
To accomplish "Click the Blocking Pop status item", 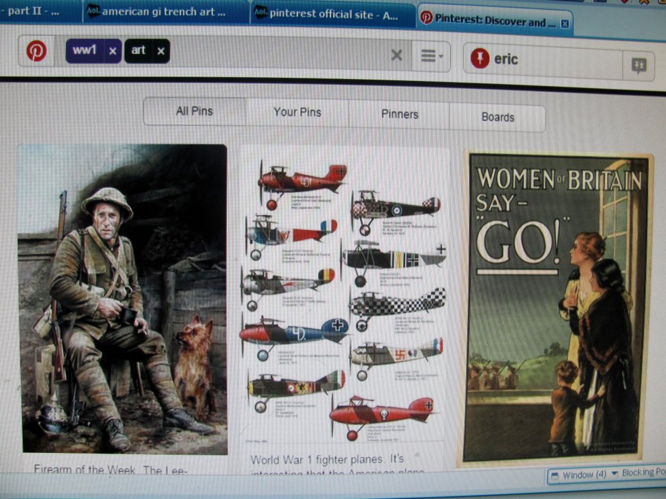I will point(643,473).
